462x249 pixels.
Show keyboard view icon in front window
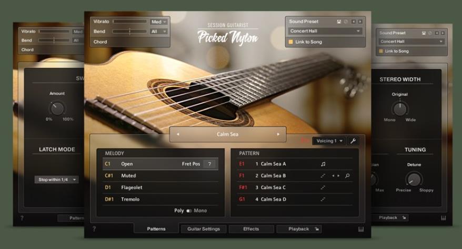pos(360,229)
